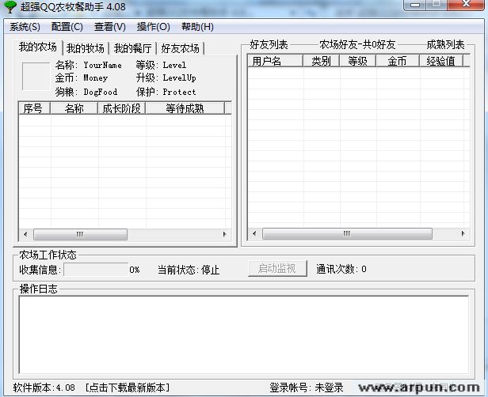Click the Protect value text
This screenshot has height=397, width=488.
click(x=180, y=92)
